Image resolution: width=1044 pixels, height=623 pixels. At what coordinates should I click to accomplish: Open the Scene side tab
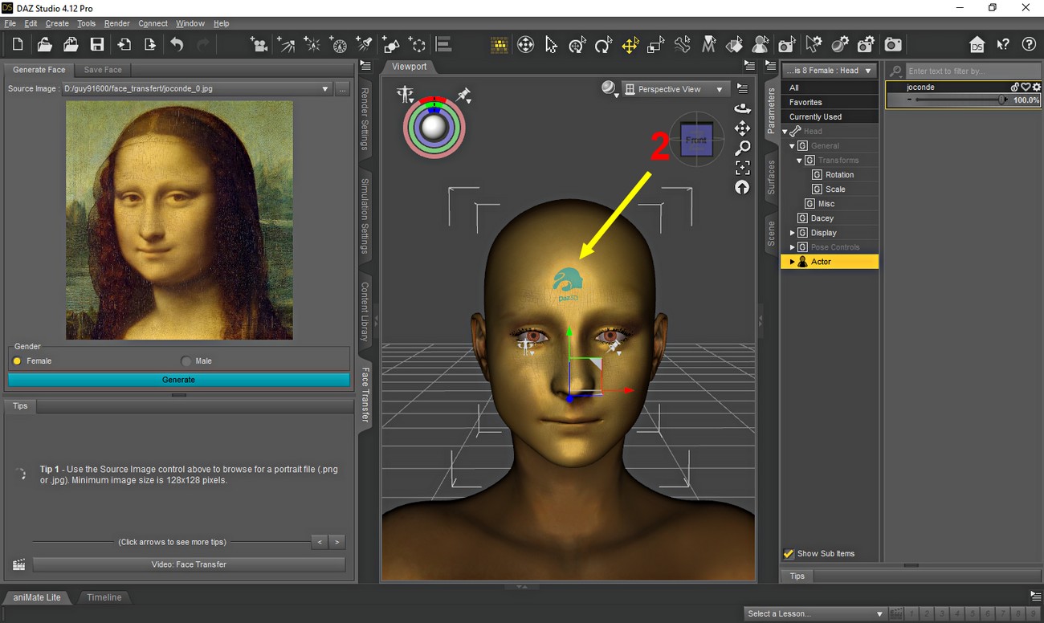772,233
